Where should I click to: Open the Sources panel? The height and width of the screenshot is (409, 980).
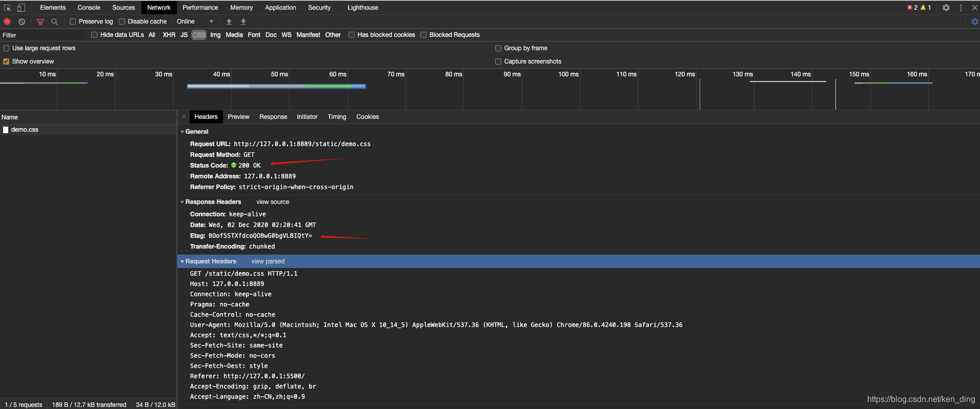coord(124,8)
